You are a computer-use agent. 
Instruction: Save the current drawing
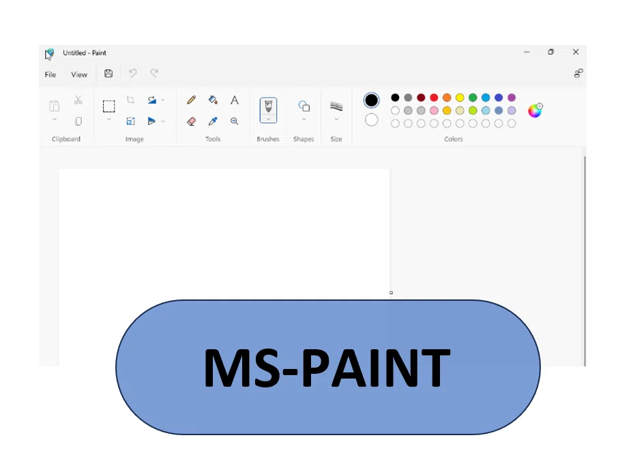coord(108,73)
